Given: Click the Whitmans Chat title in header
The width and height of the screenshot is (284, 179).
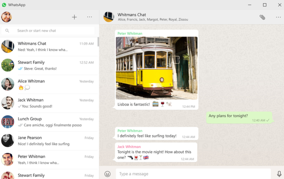Looking at the screenshot, I should pyautogui.click(x=132, y=15).
